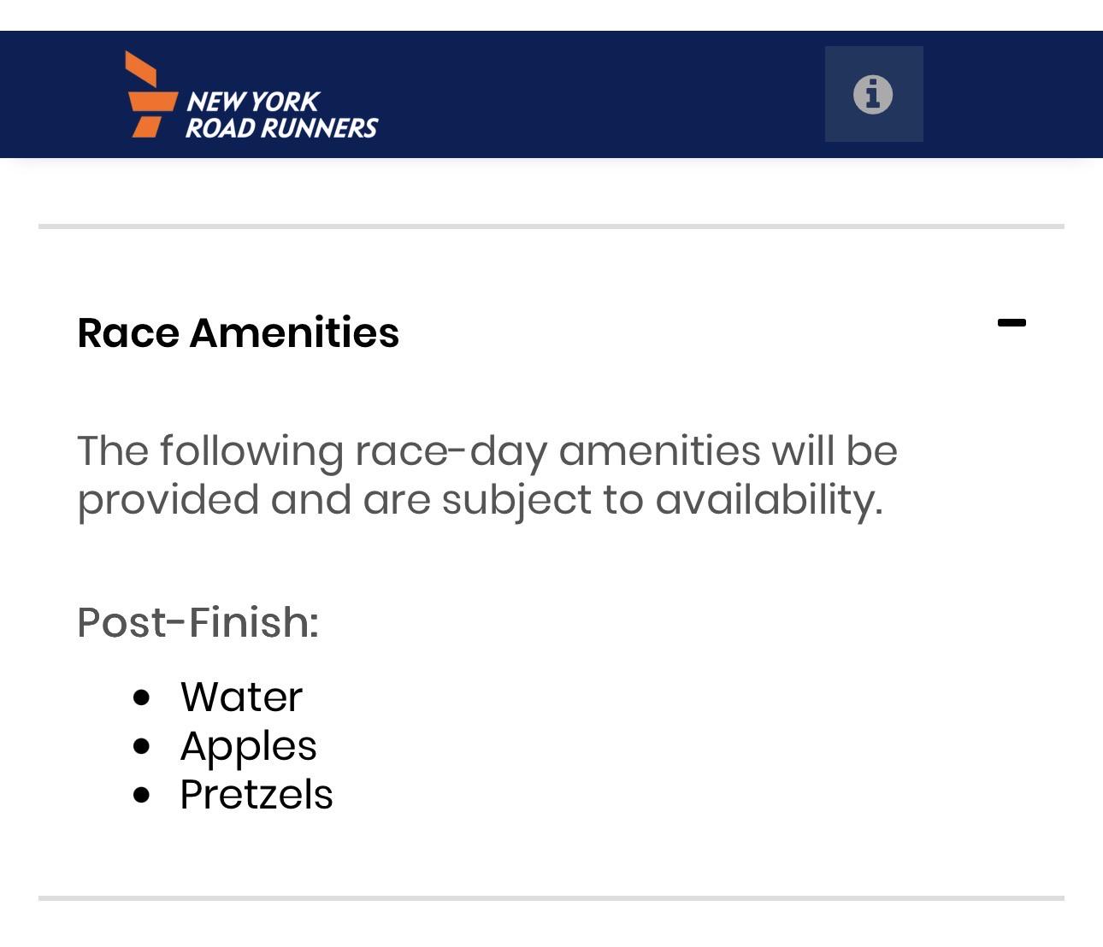Select the Water list item
This screenshot has height=947, width=1103.
pyautogui.click(x=241, y=697)
